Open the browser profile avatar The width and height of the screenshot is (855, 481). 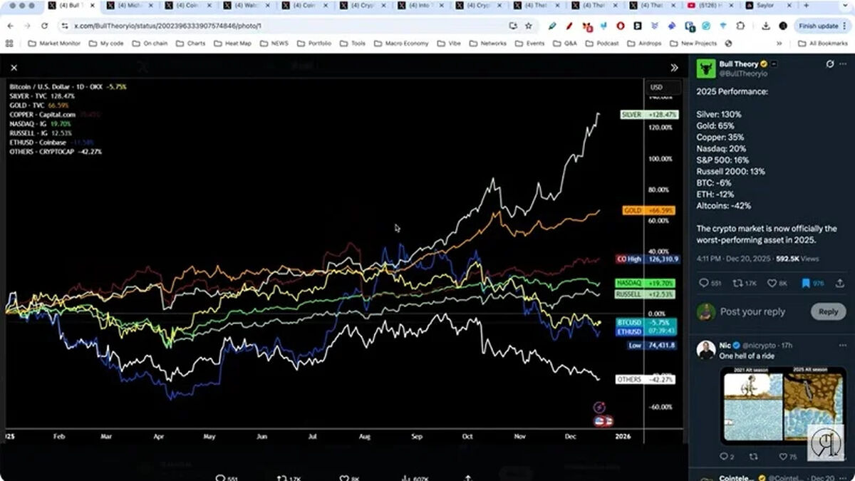783,26
